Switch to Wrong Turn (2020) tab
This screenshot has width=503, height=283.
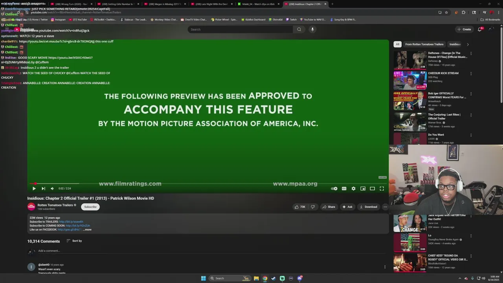(x=71, y=4)
